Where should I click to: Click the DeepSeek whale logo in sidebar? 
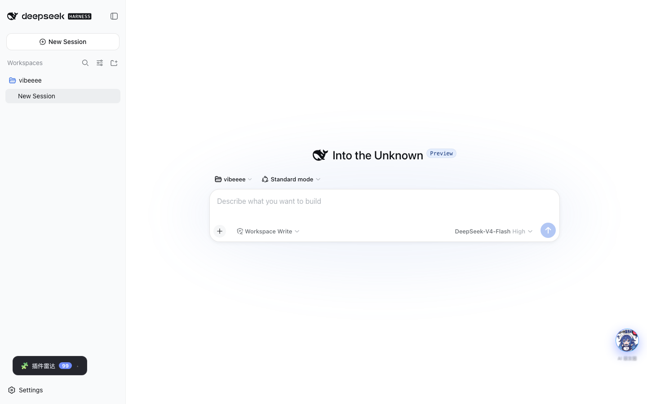[13, 16]
